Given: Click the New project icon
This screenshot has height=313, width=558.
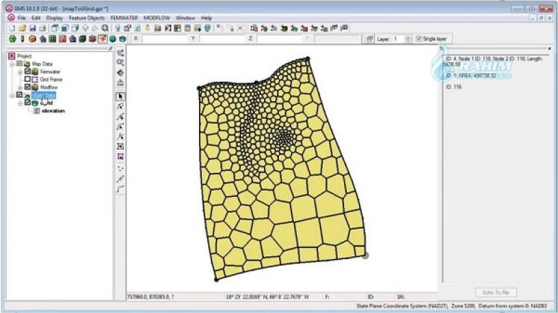Looking at the screenshot, I should (x=12, y=28).
